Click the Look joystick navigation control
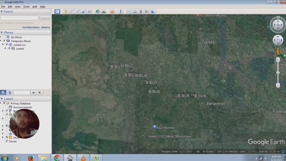 (x=278, y=25)
